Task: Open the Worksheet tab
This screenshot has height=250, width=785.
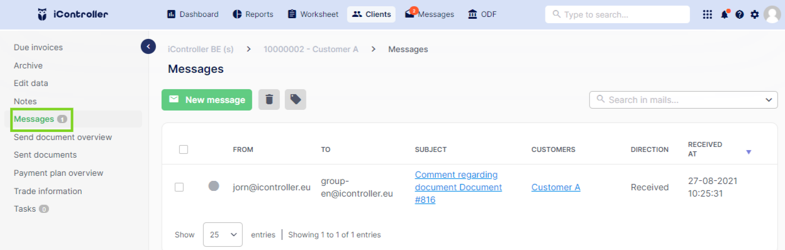Action: click(313, 14)
